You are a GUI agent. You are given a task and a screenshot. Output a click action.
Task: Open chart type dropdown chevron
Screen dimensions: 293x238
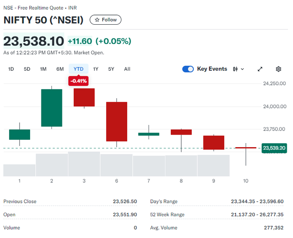click(x=242, y=69)
